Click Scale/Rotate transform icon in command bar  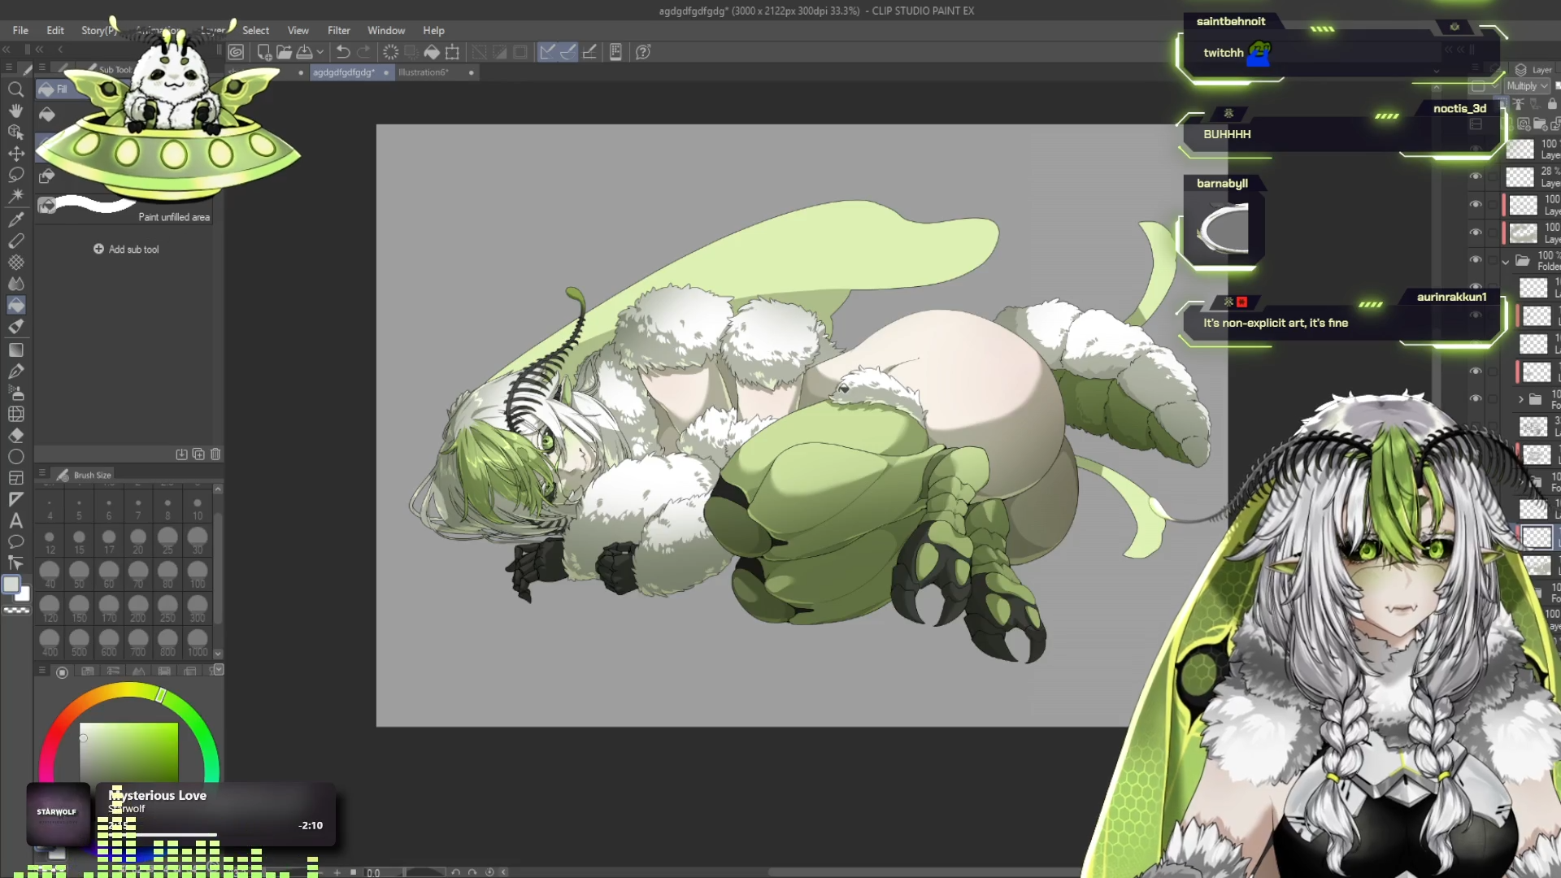452,52
